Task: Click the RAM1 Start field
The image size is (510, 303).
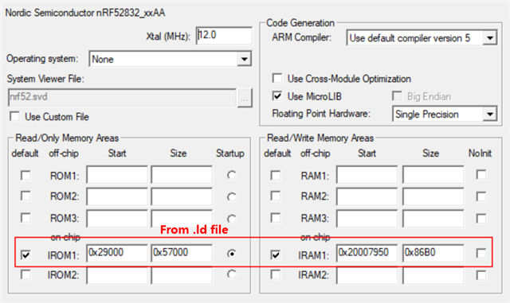Action: (x=367, y=176)
